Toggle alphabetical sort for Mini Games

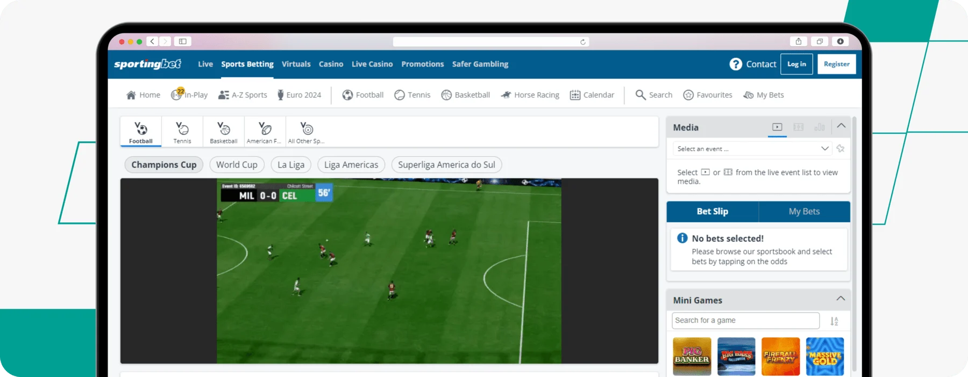(834, 321)
